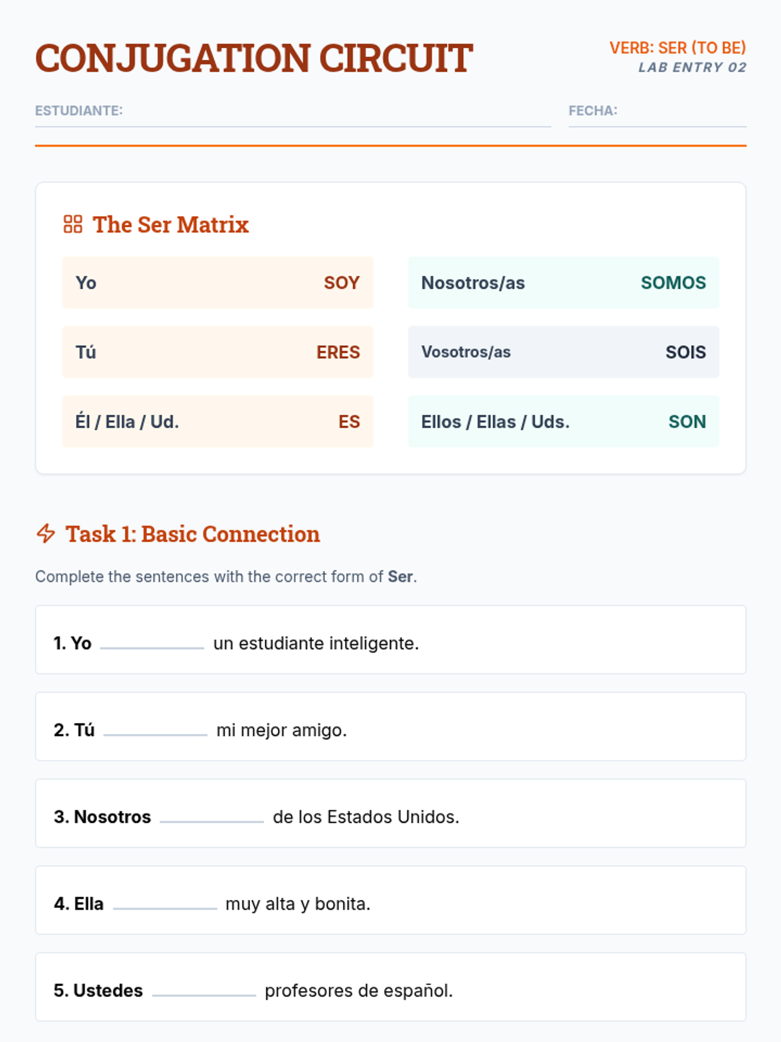The width and height of the screenshot is (781, 1042).
Task: Select the Yo SOY conjugation cell
Action: click(217, 283)
